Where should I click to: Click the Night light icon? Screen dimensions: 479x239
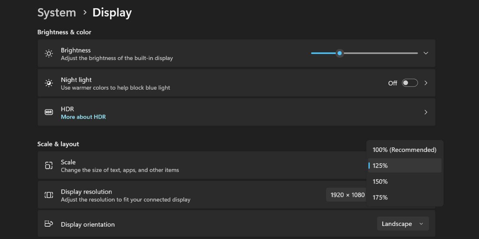pyautogui.click(x=49, y=83)
